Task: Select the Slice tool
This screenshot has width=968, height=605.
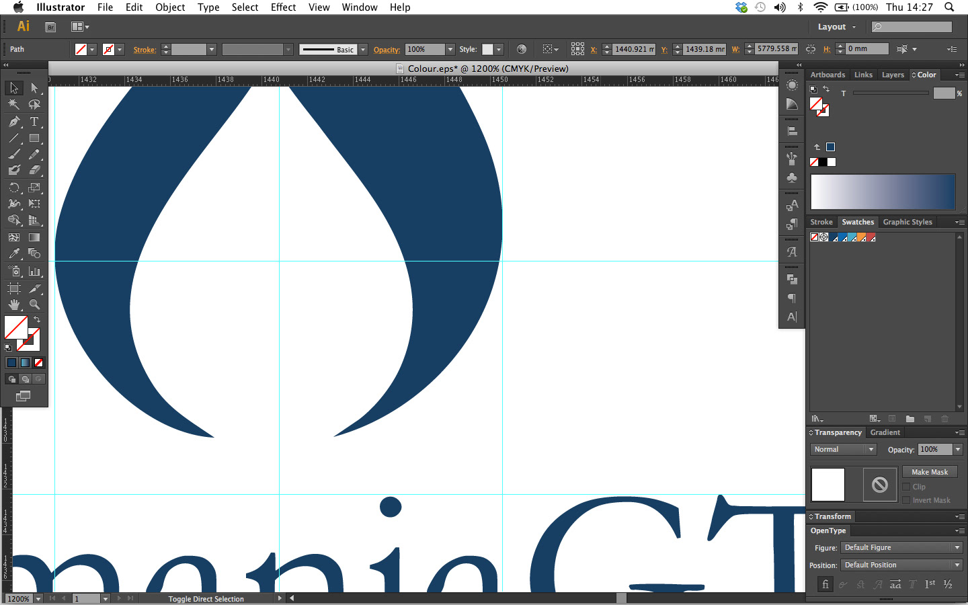Action: [34, 288]
